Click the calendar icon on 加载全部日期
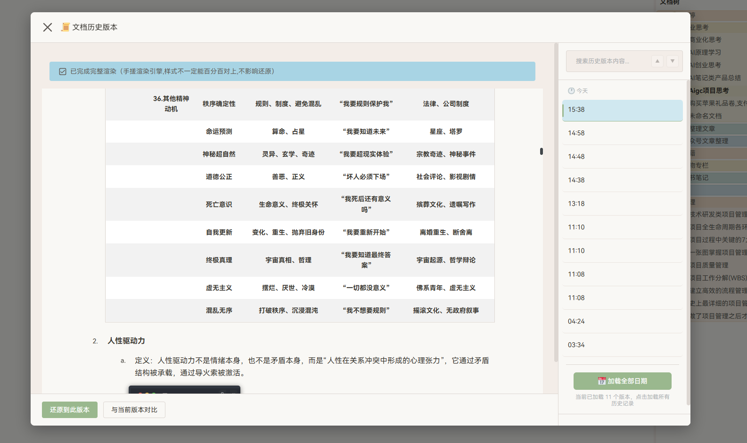This screenshot has width=747, height=443. (602, 381)
